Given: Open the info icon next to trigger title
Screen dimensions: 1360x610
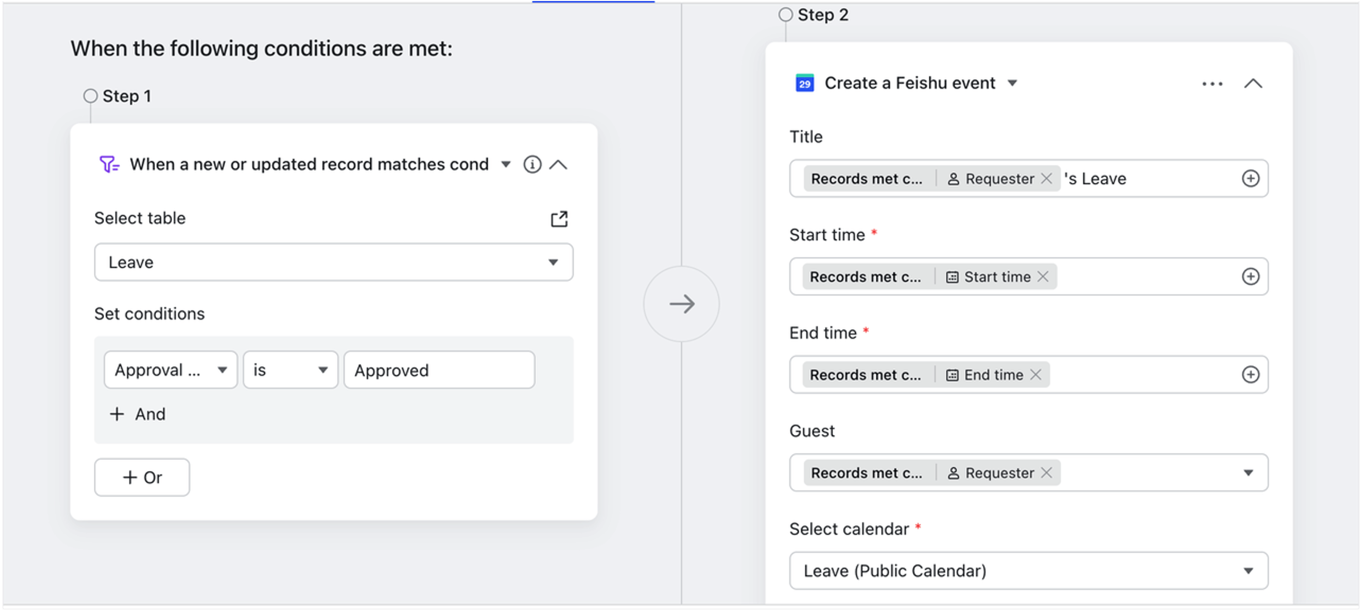Looking at the screenshot, I should click(x=532, y=164).
